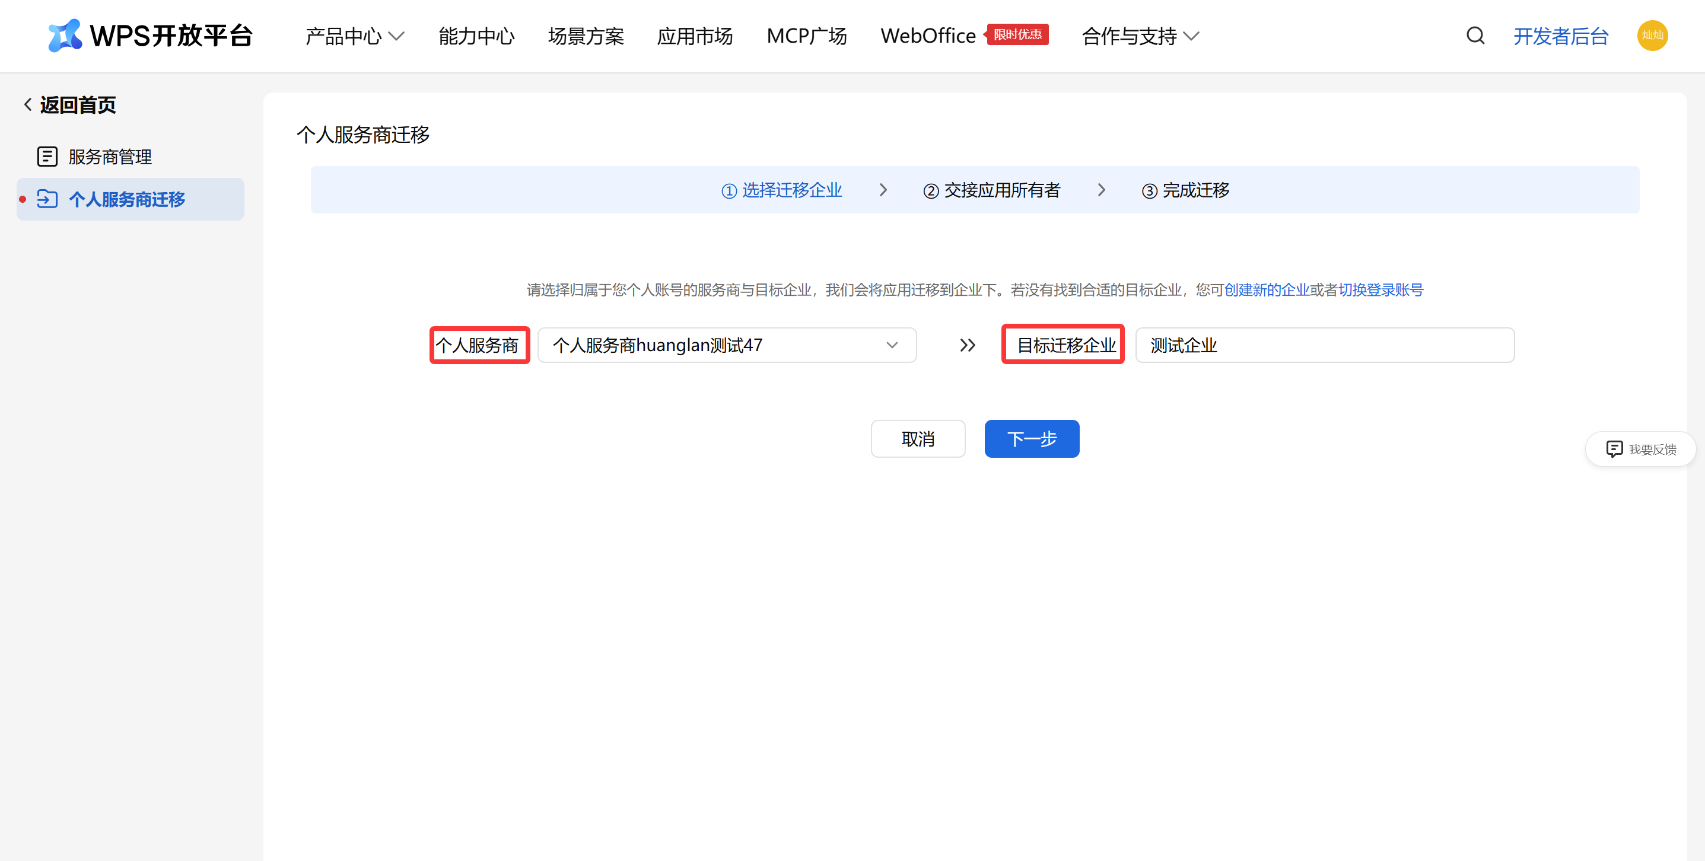Image resolution: width=1705 pixels, height=861 pixels.
Task: Open the 能力中心 menu item
Action: 476,36
